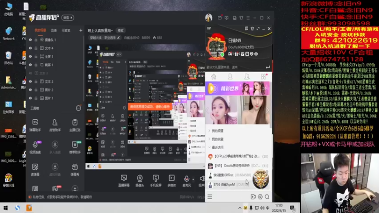Click 修改 button next to stream title
The image size is (379, 213).
pyautogui.click(x=120, y=30)
